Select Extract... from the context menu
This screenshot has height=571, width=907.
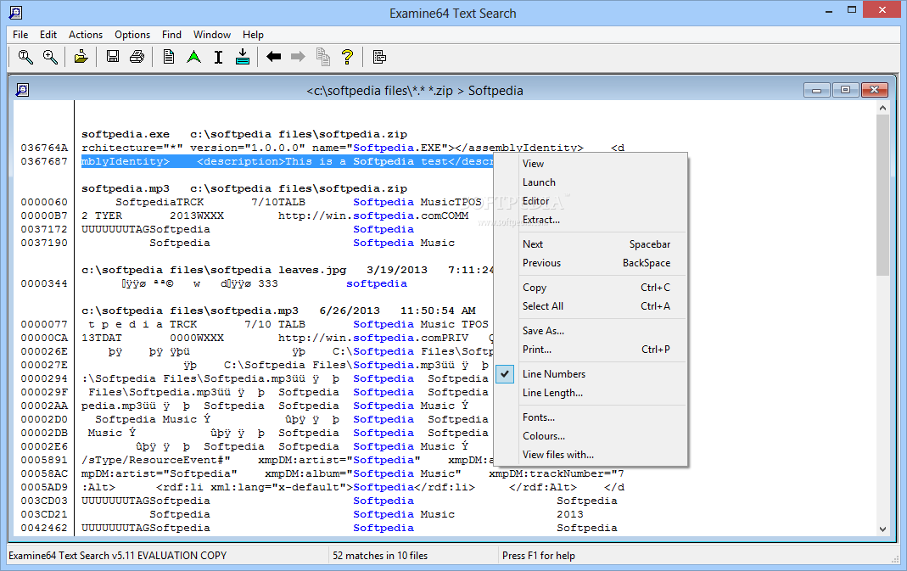[591, 220]
